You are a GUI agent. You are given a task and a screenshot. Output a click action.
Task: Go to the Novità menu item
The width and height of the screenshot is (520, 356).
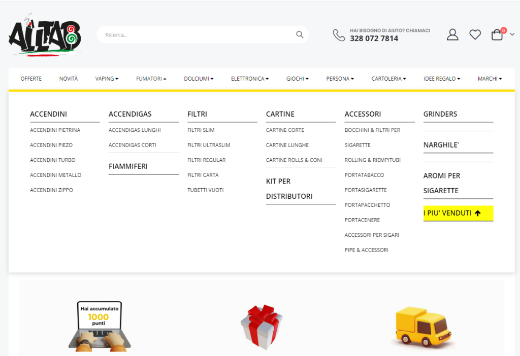coord(69,79)
